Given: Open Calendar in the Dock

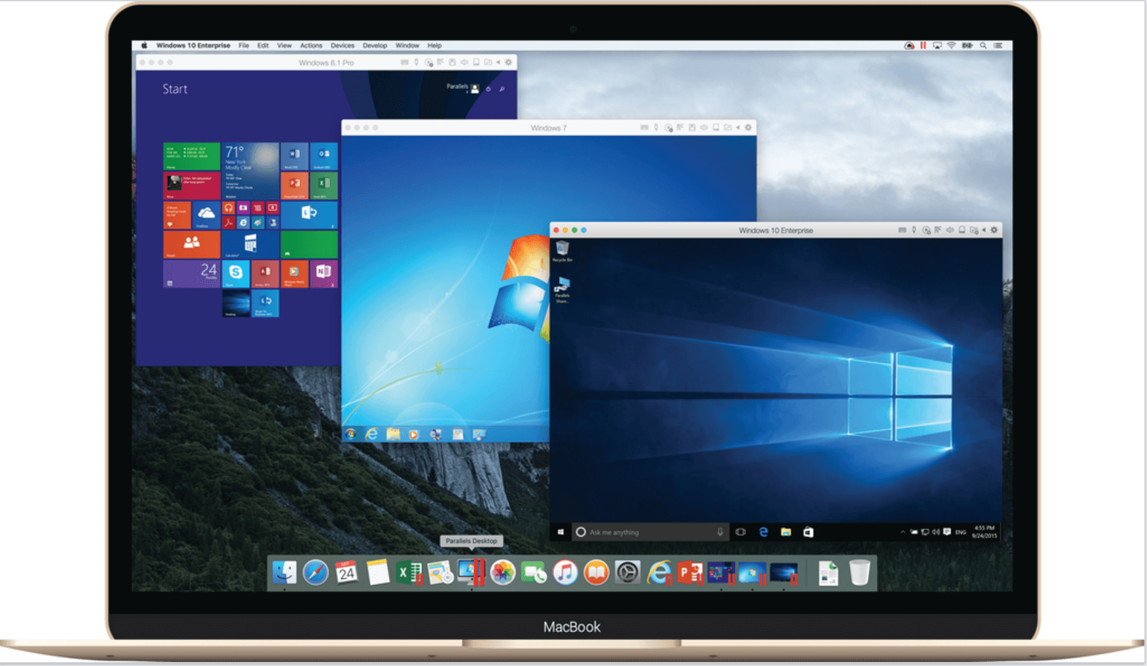Looking at the screenshot, I should click(x=347, y=572).
